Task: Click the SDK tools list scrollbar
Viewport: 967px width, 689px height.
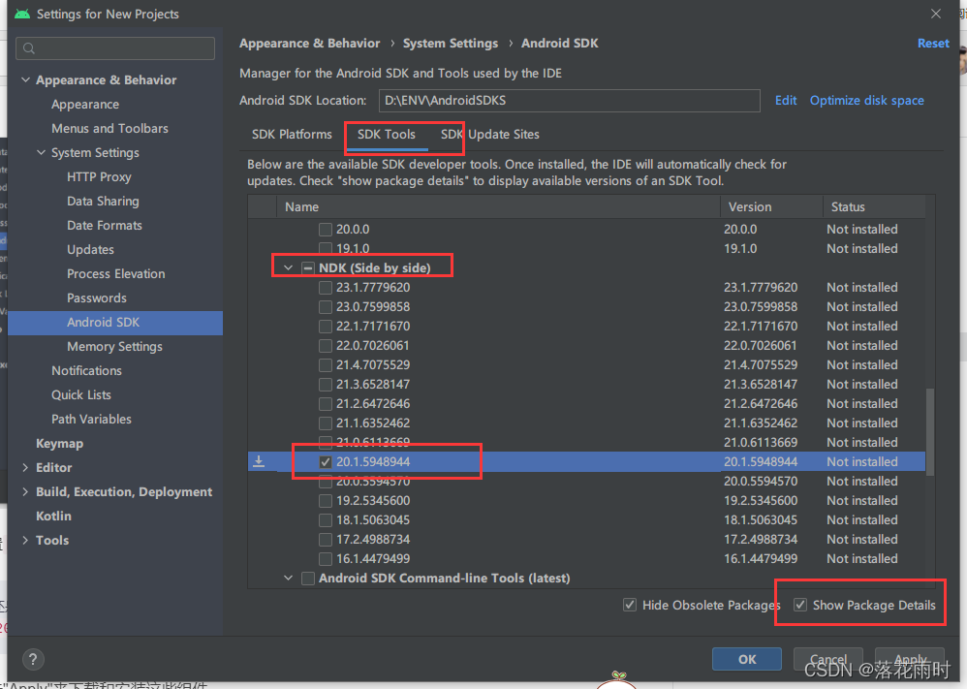Action: click(x=930, y=432)
